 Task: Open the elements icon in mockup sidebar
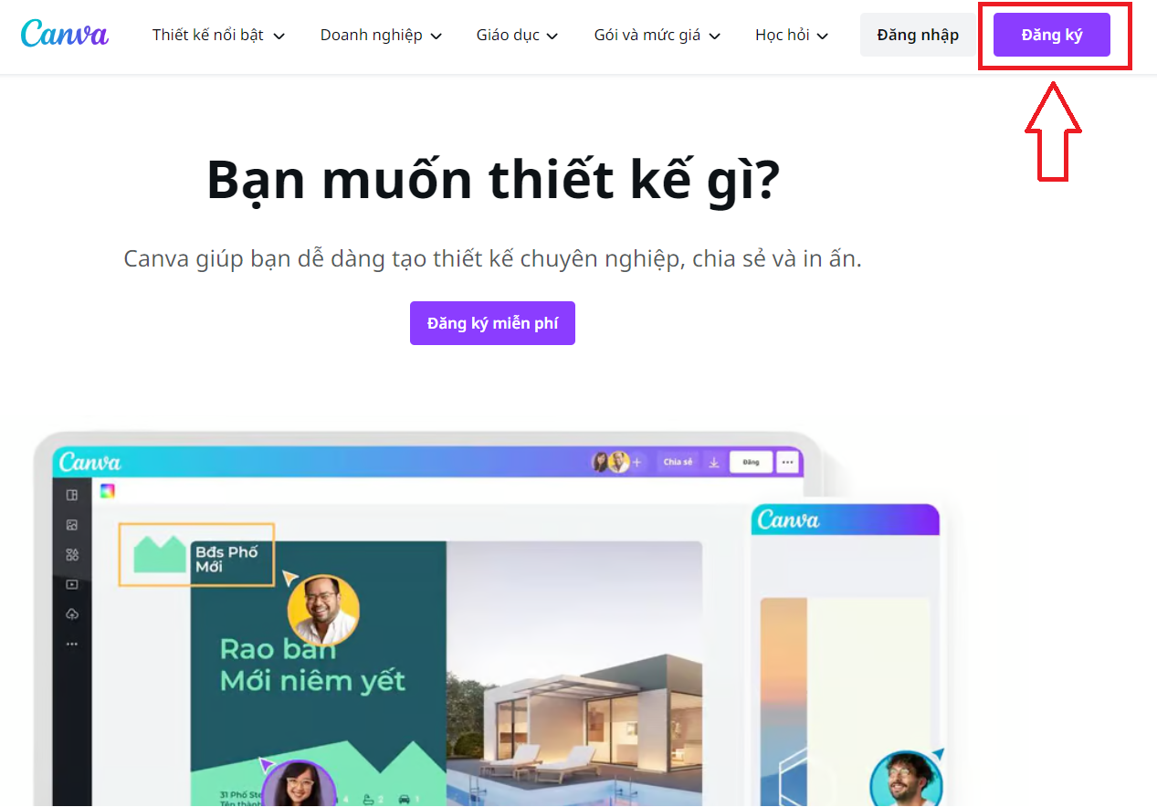72,555
